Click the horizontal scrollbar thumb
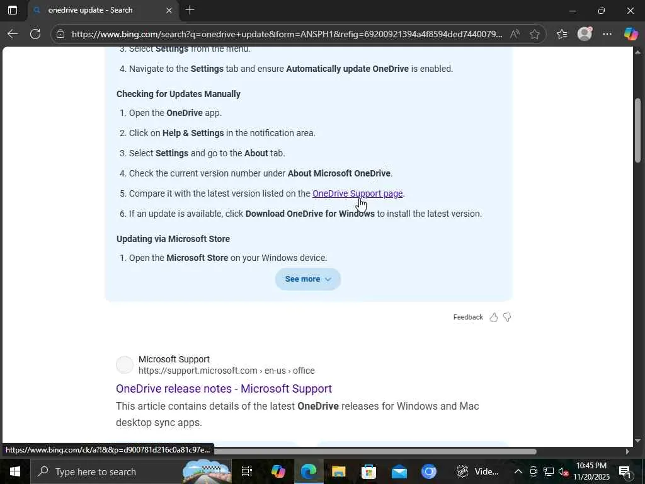This screenshot has width=645, height=484. tap(374, 451)
